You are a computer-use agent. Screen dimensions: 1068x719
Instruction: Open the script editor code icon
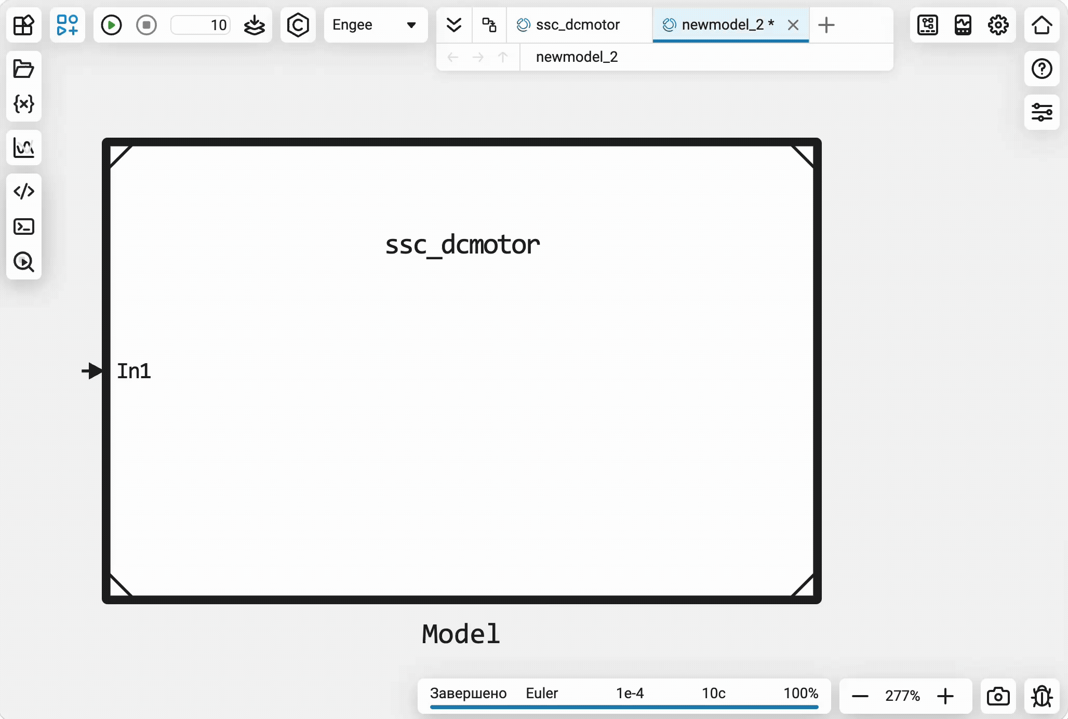click(24, 191)
